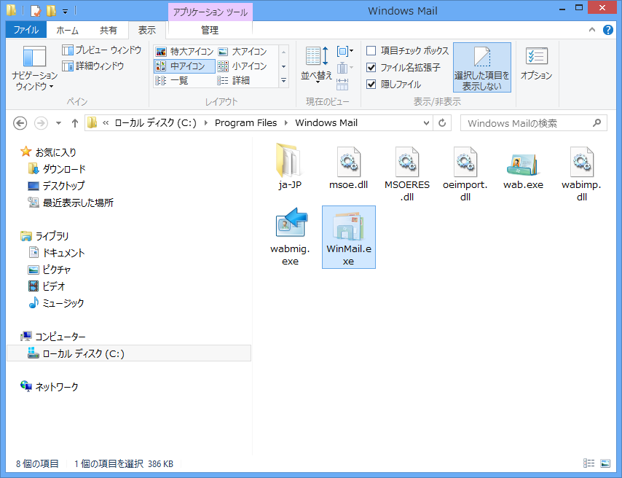Image resolution: width=622 pixels, height=478 pixels.
Task: Enable the 項目チェック ボックス option
Action: (407, 51)
